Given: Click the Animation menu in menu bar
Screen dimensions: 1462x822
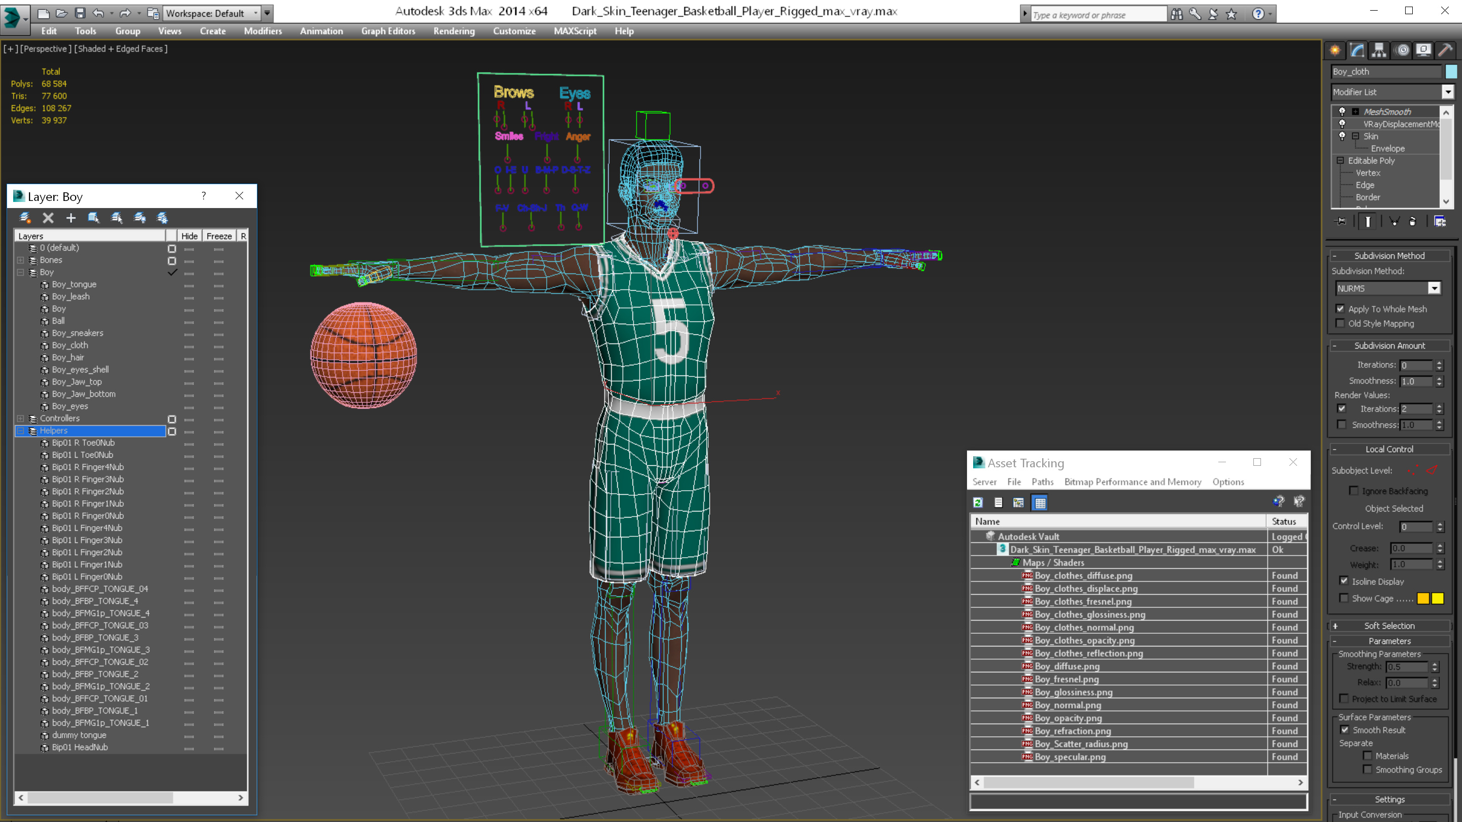Looking at the screenshot, I should [321, 31].
